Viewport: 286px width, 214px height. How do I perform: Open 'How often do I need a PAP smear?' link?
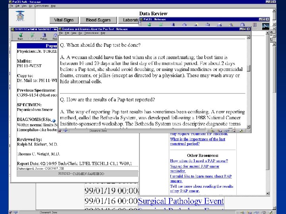199,161
